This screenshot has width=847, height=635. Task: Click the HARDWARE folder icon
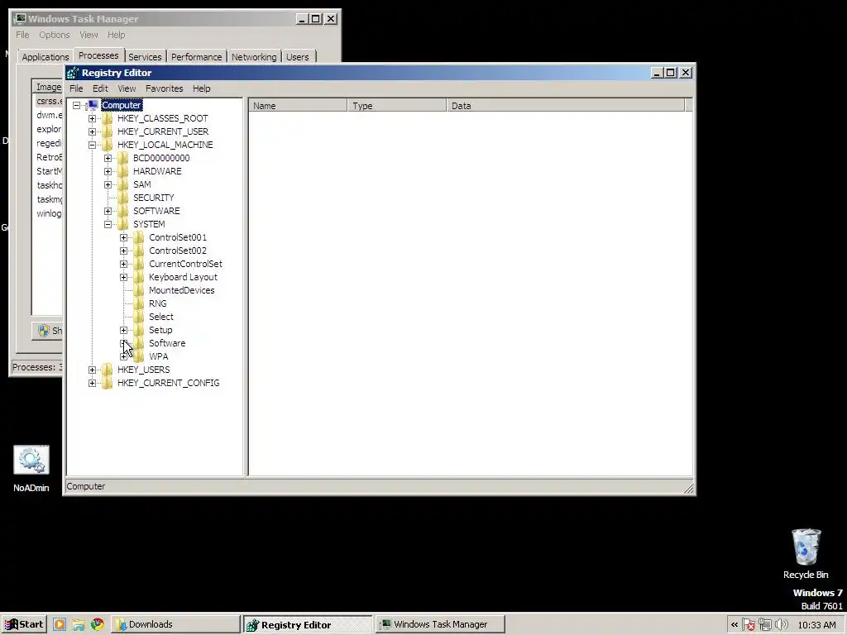[x=123, y=171]
